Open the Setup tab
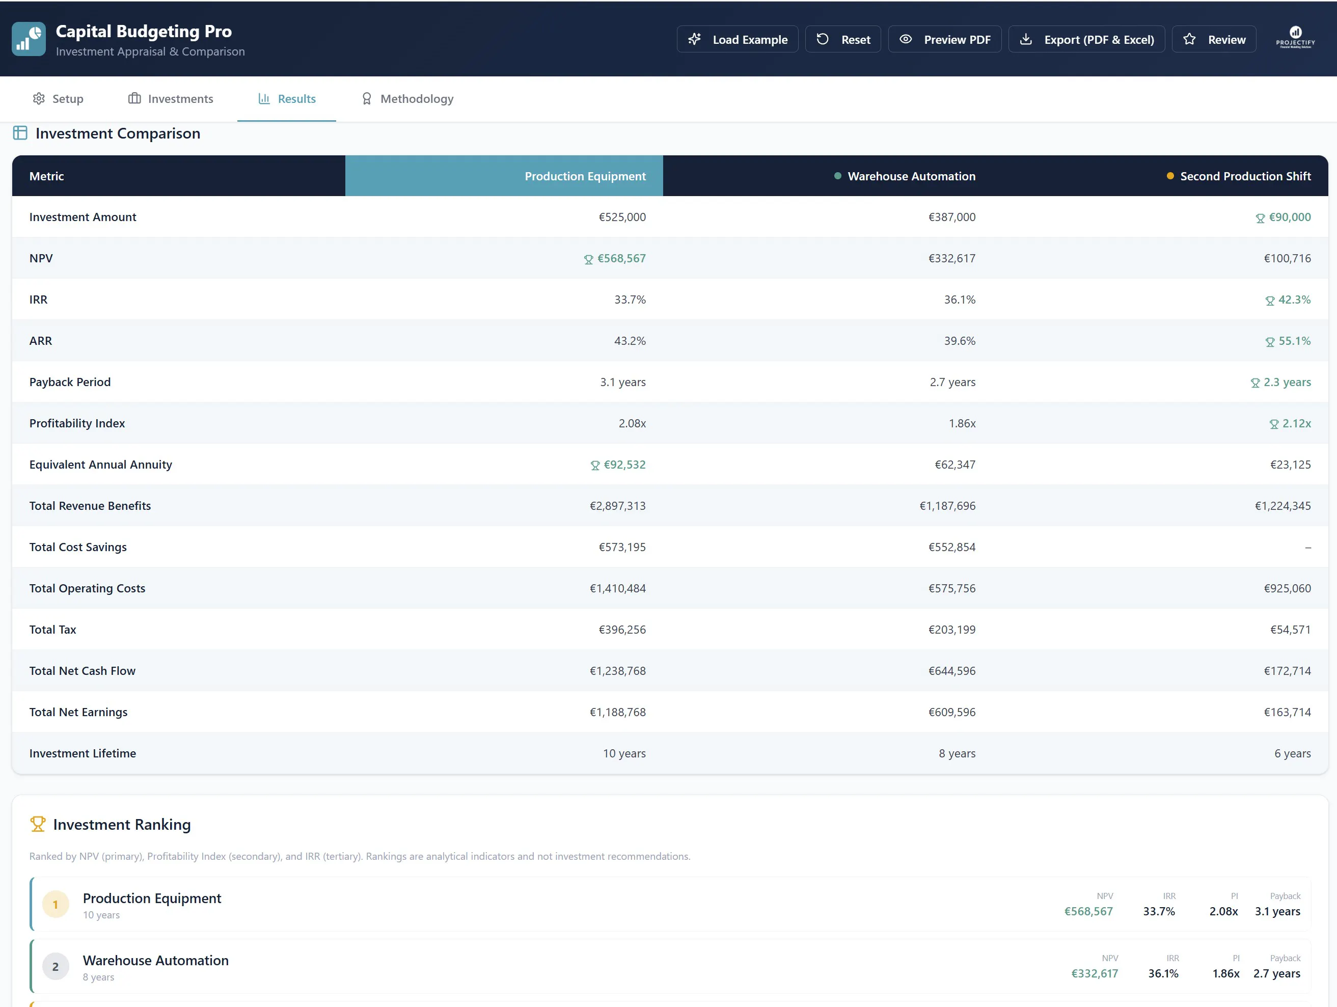The image size is (1337, 1007). click(58, 98)
